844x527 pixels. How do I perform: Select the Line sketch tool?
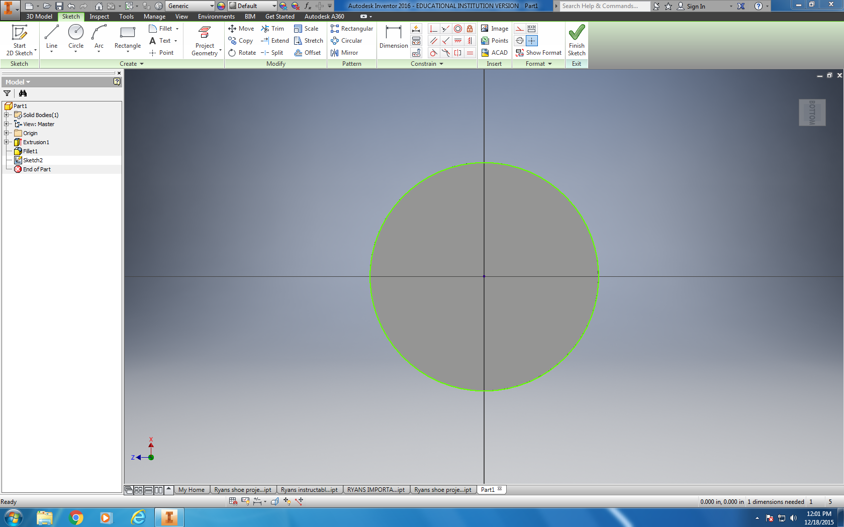click(52, 38)
